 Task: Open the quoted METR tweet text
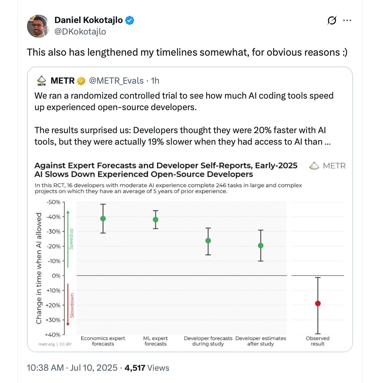tap(183, 119)
